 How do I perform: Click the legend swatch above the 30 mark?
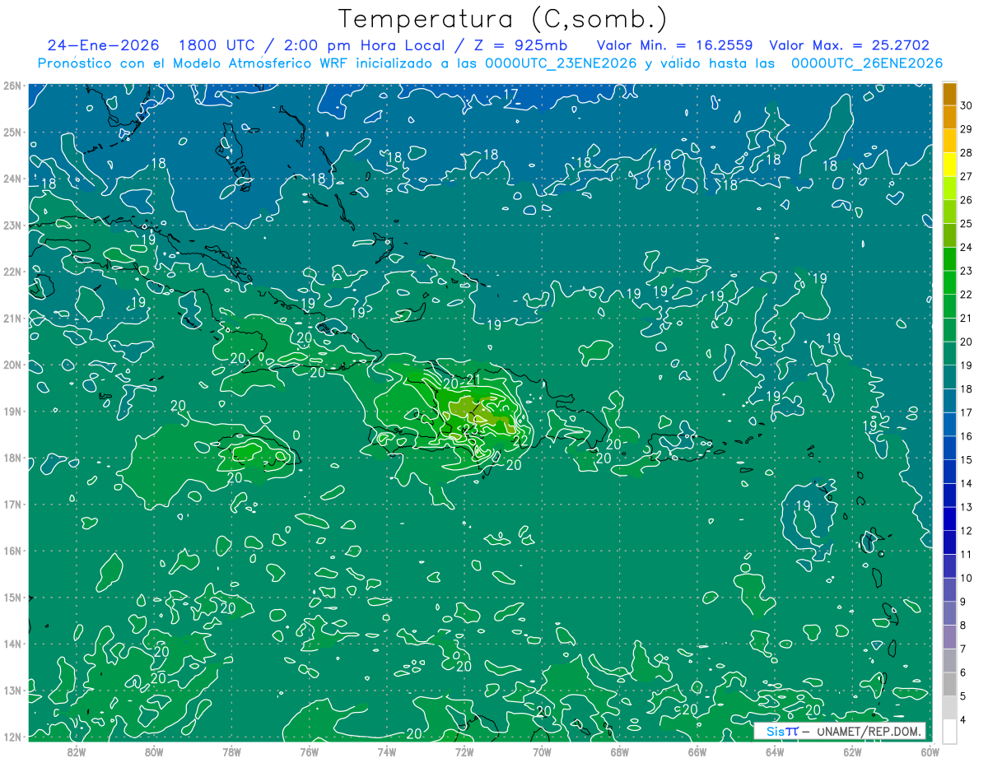[x=949, y=93]
